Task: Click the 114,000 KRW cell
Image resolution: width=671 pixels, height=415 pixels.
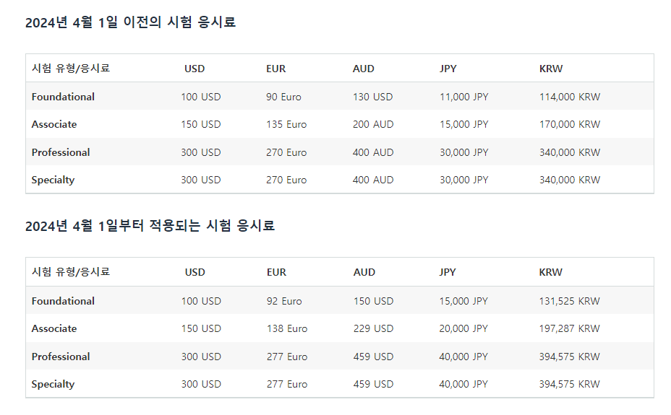Action: 570,97
